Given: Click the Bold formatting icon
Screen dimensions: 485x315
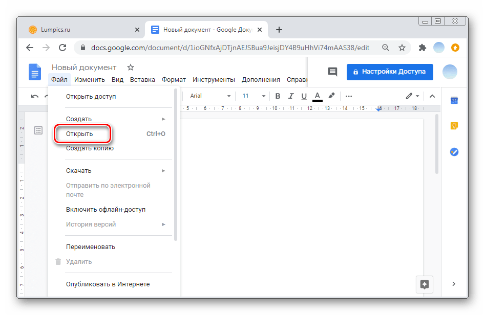Looking at the screenshot, I should click(x=278, y=96).
